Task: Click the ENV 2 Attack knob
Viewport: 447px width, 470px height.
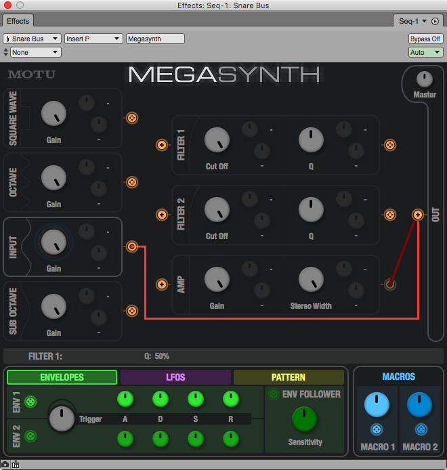Action: (125, 439)
